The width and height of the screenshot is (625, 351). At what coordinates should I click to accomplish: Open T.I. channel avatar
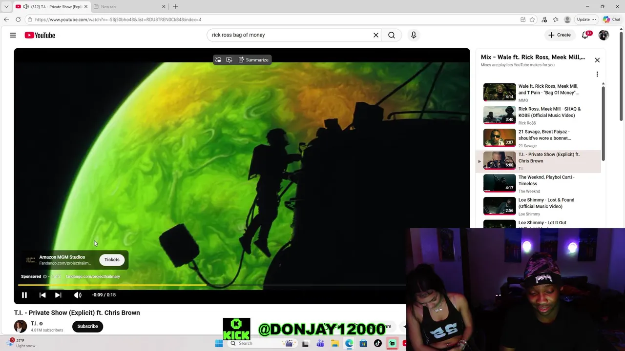point(20,327)
